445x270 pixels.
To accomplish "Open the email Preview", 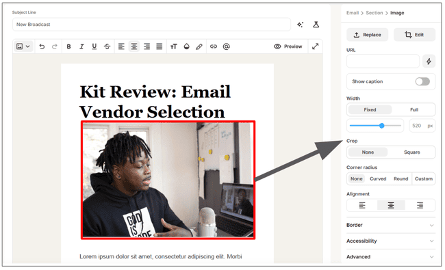I will tap(288, 46).
